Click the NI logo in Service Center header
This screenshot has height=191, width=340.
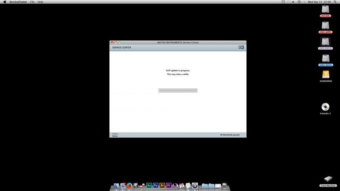coord(241,47)
